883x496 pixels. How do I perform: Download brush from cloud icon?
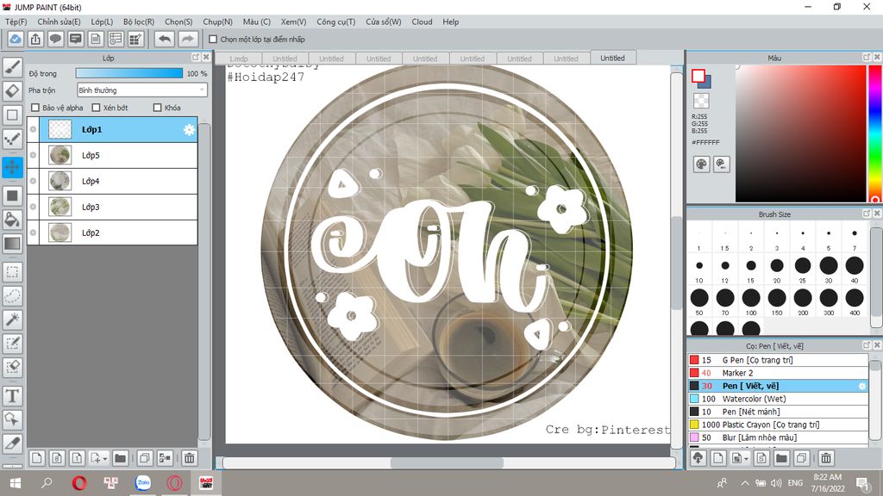point(698,458)
